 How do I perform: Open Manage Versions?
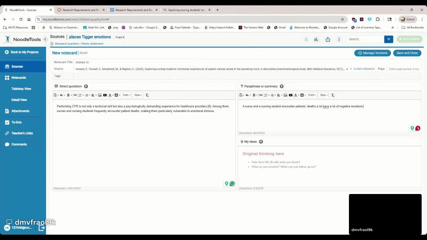click(373, 53)
